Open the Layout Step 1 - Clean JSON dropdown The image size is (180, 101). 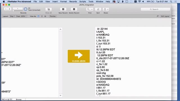18,16
